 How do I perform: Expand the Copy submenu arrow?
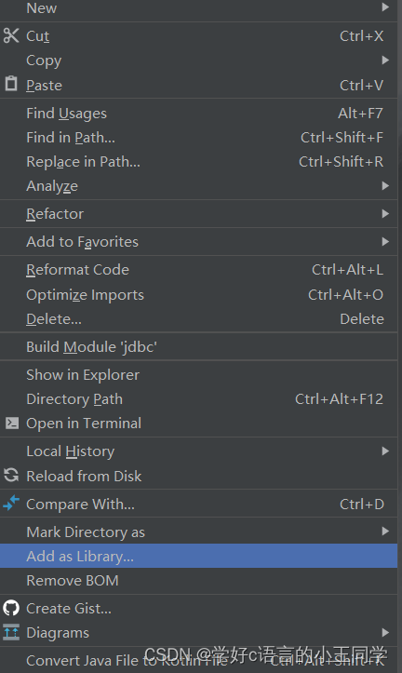pyautogui.click(x=385, y=61)
